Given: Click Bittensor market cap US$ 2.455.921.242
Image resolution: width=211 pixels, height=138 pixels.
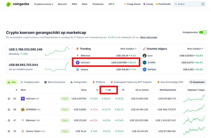Looking at the screenshot, I should point(166,120).
